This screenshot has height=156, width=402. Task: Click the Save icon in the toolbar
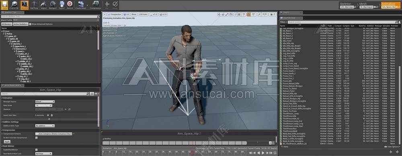tap(4, 5)
